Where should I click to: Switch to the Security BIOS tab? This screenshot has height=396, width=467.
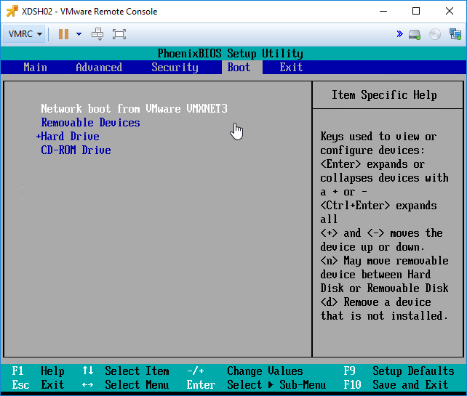coord(175,68)
